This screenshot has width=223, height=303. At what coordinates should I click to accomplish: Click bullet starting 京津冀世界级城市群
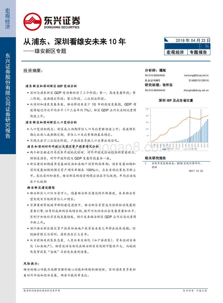pyautogui.click(x=82, y=213)
